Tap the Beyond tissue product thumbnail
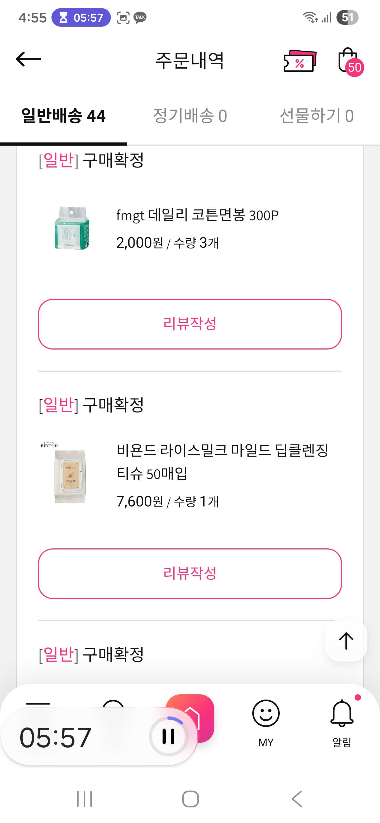This screenshot has height=823, width=380. click(x=70, y=475)
